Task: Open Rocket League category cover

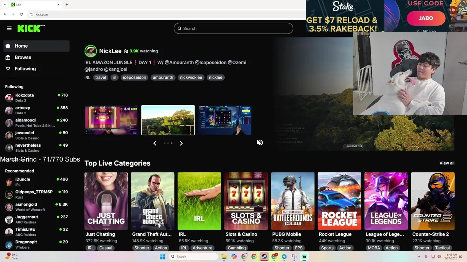Action: 339,201
